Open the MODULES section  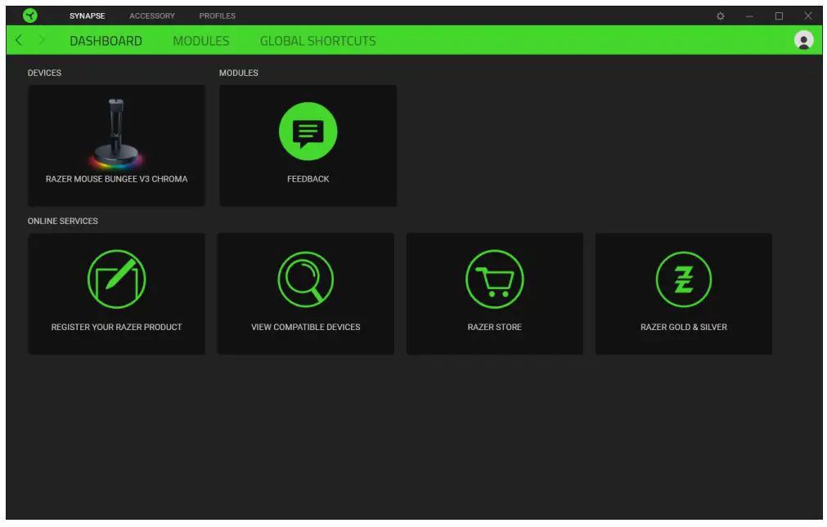[201, 40]
